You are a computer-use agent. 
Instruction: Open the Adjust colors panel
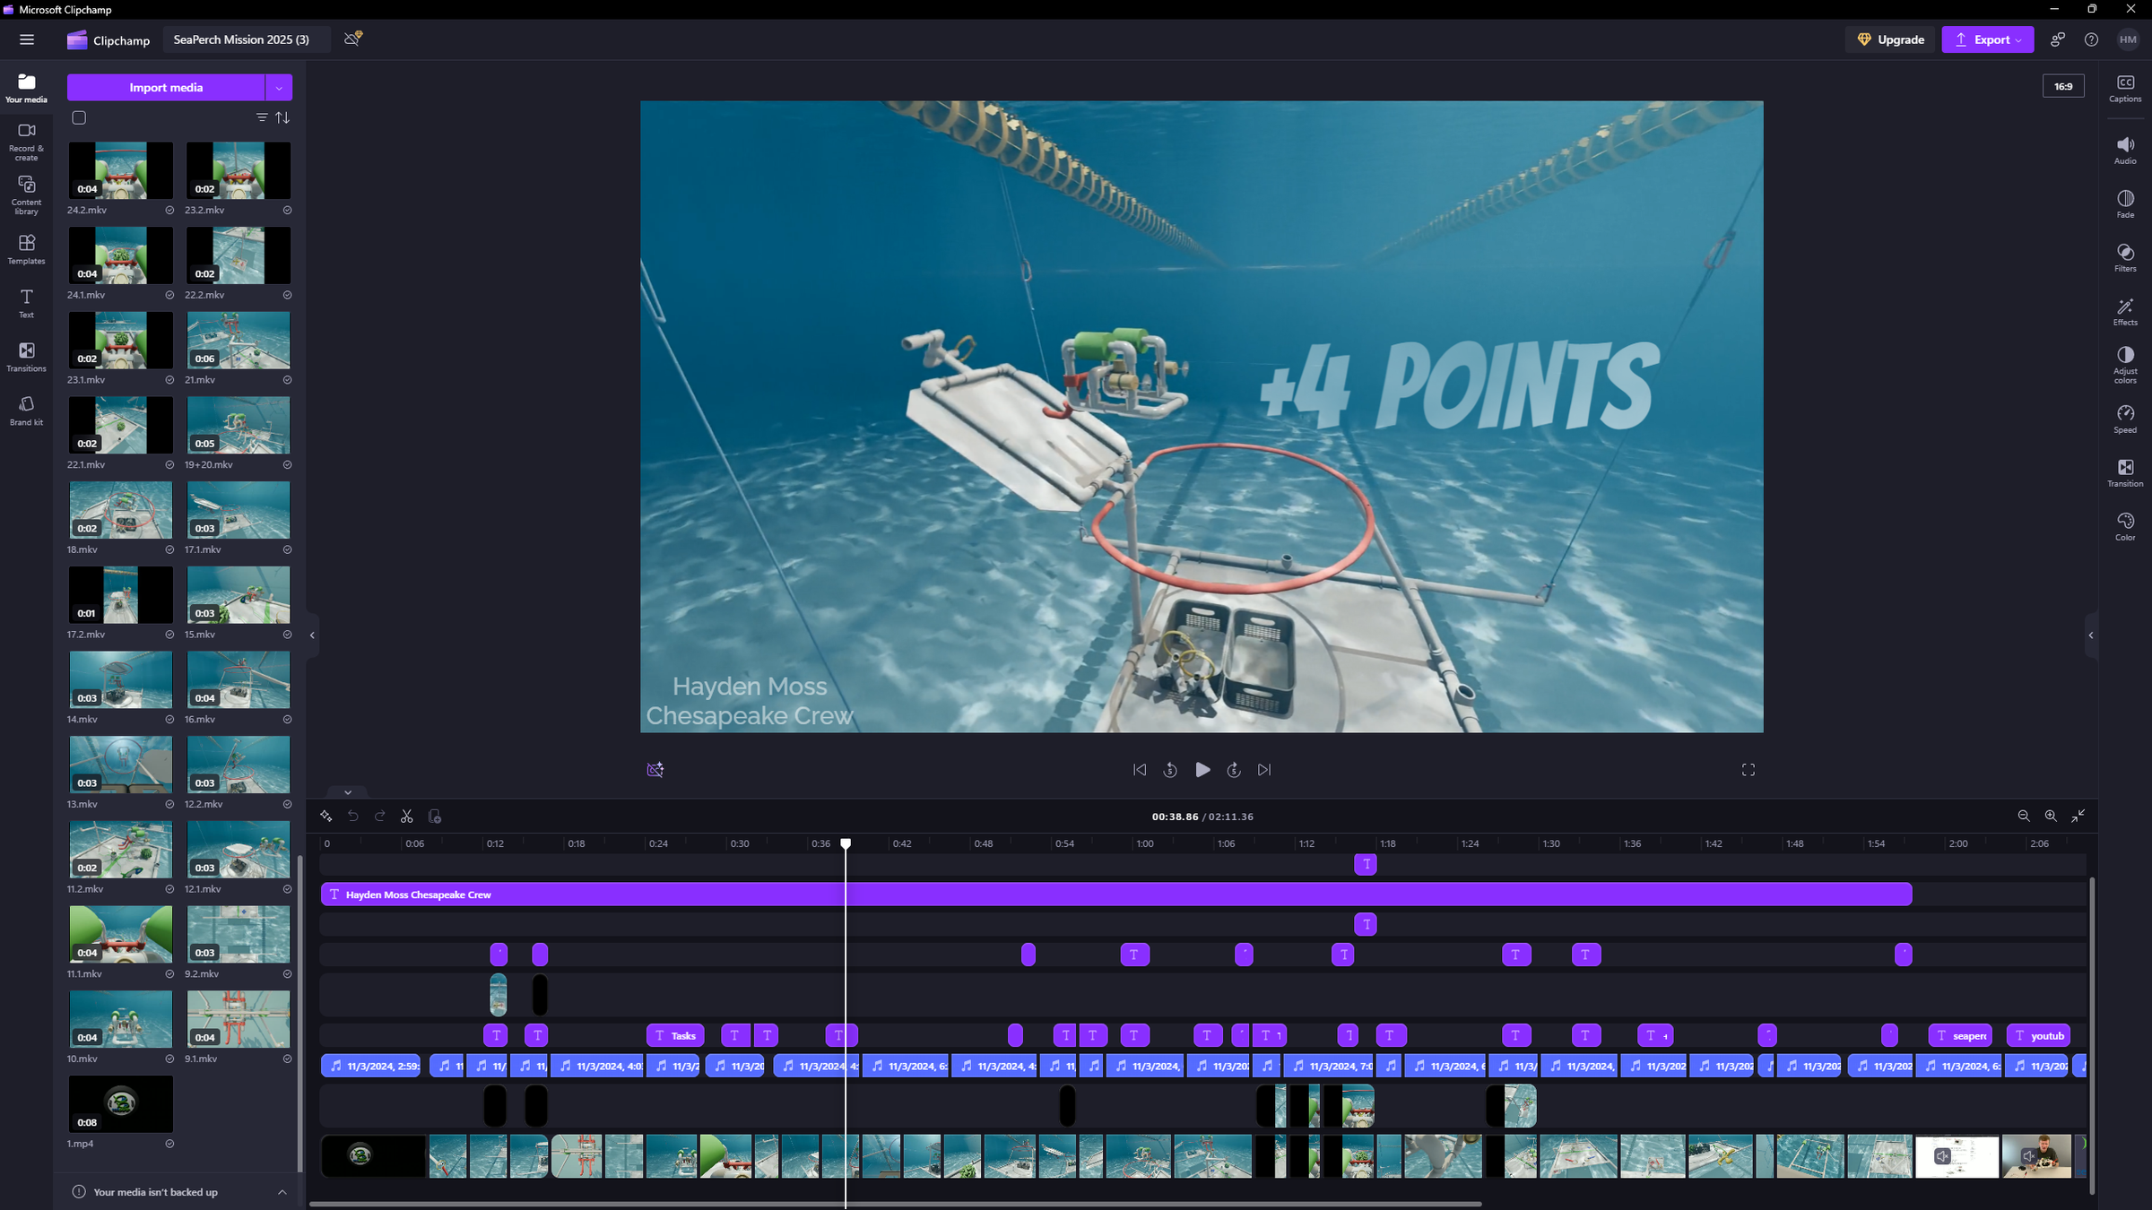pos(2124,363)
